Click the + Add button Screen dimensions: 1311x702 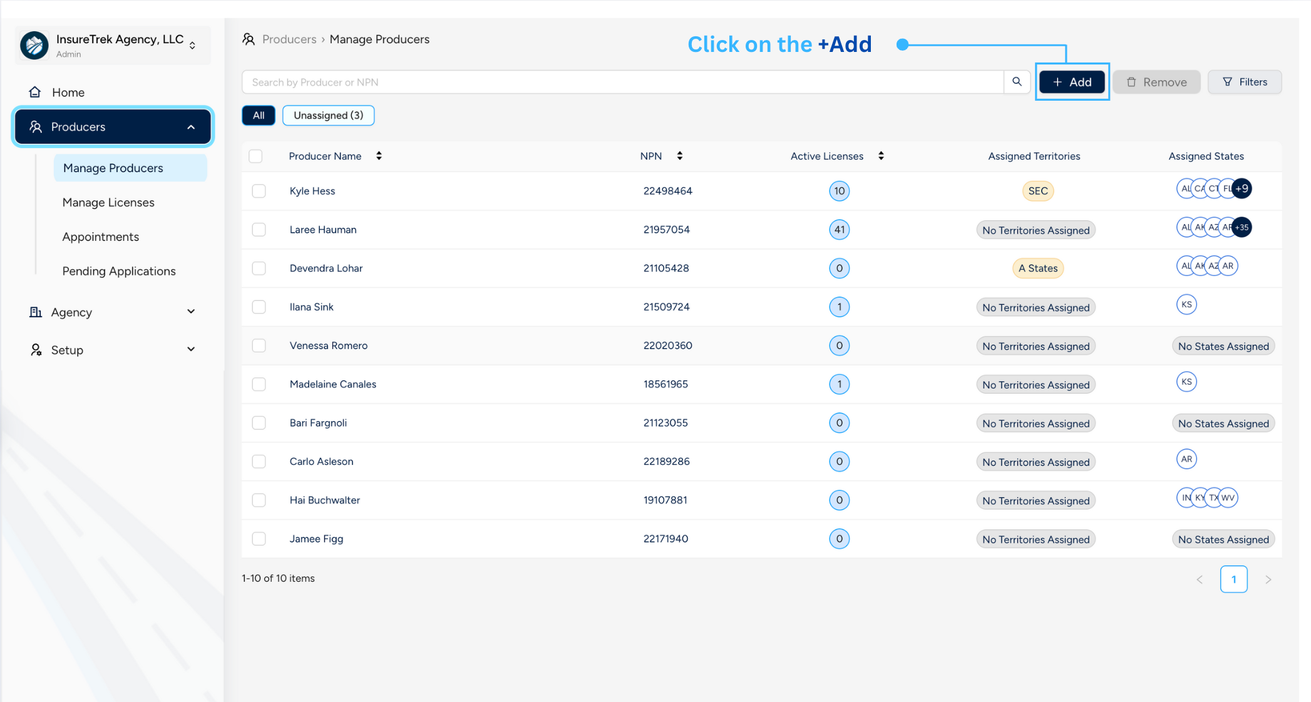tap(1072, 82)
